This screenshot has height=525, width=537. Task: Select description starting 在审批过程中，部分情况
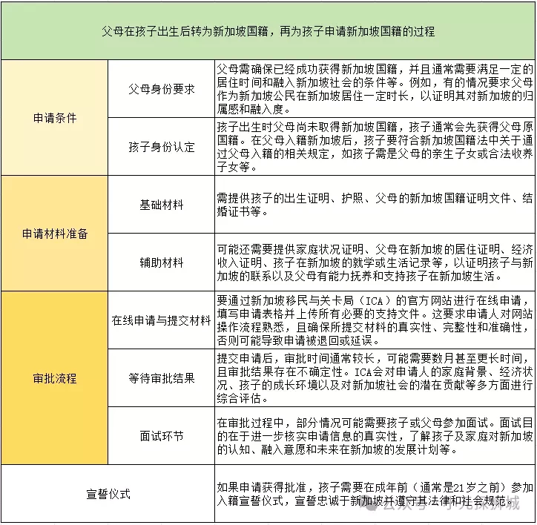(x=375, y=436)
